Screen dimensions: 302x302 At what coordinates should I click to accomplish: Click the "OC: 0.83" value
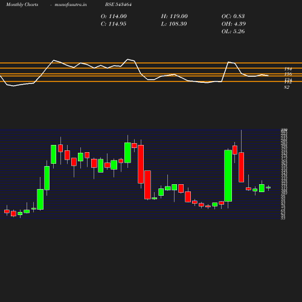tap(233, 16)
